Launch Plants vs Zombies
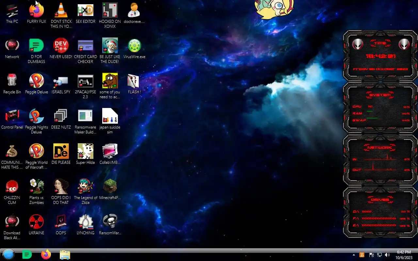Image resolution: width=418 pixels, height=261 pixels. coord(36,192)
